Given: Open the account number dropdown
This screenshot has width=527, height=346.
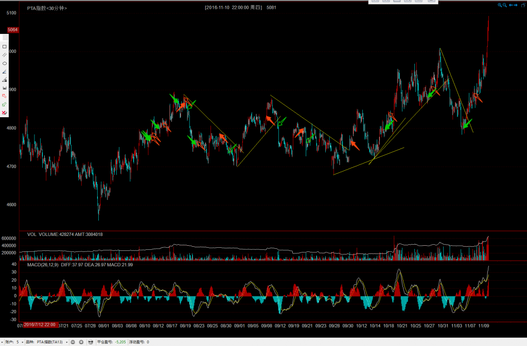Looking at the screenshot, I should click(x=23, y=342).
